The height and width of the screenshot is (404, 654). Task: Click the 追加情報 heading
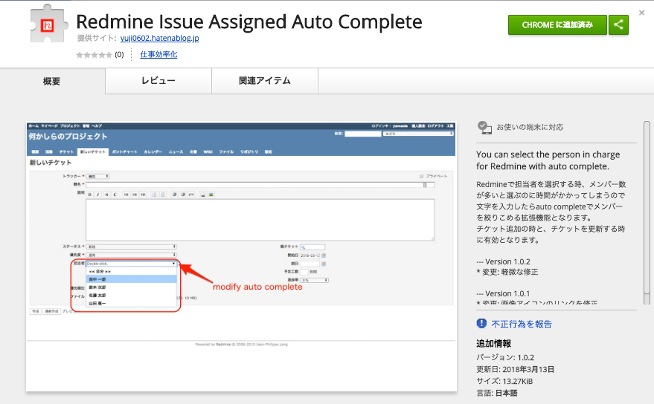pos(494,344)
